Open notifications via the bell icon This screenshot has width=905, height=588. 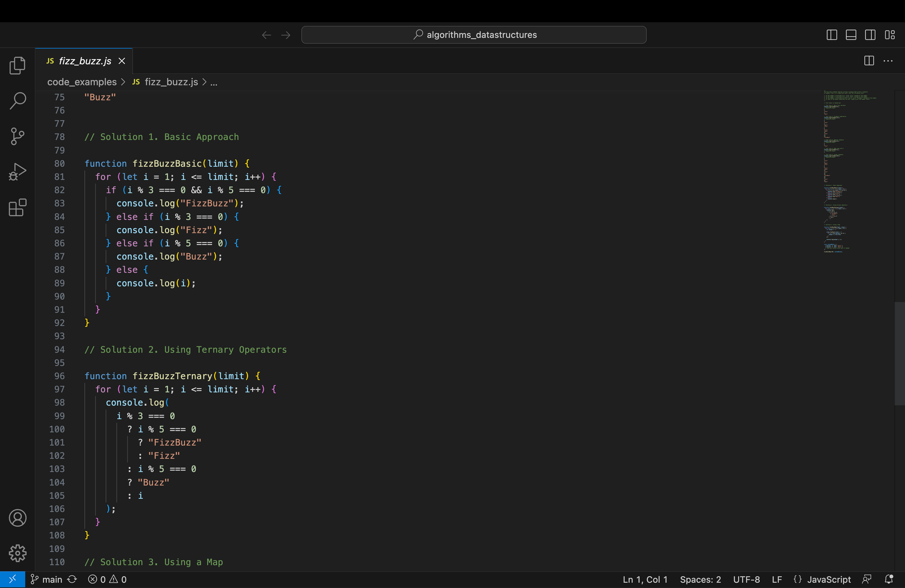(x=889, y=579)
